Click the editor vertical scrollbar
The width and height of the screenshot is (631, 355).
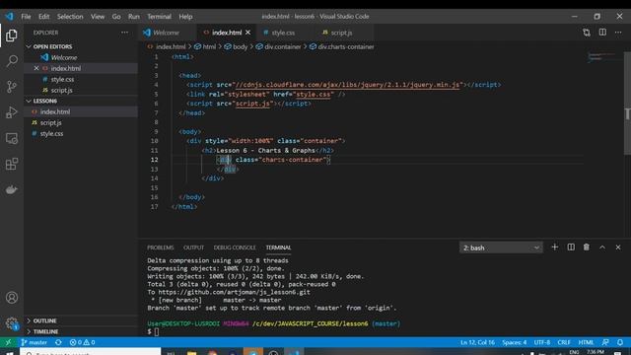pos(627,103)
